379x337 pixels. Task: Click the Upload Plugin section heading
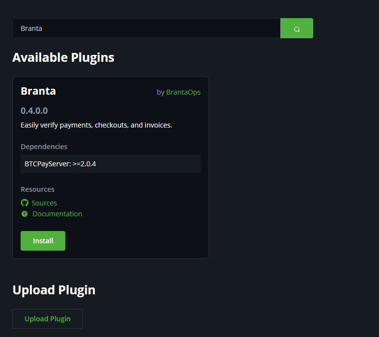click(54, 290)
